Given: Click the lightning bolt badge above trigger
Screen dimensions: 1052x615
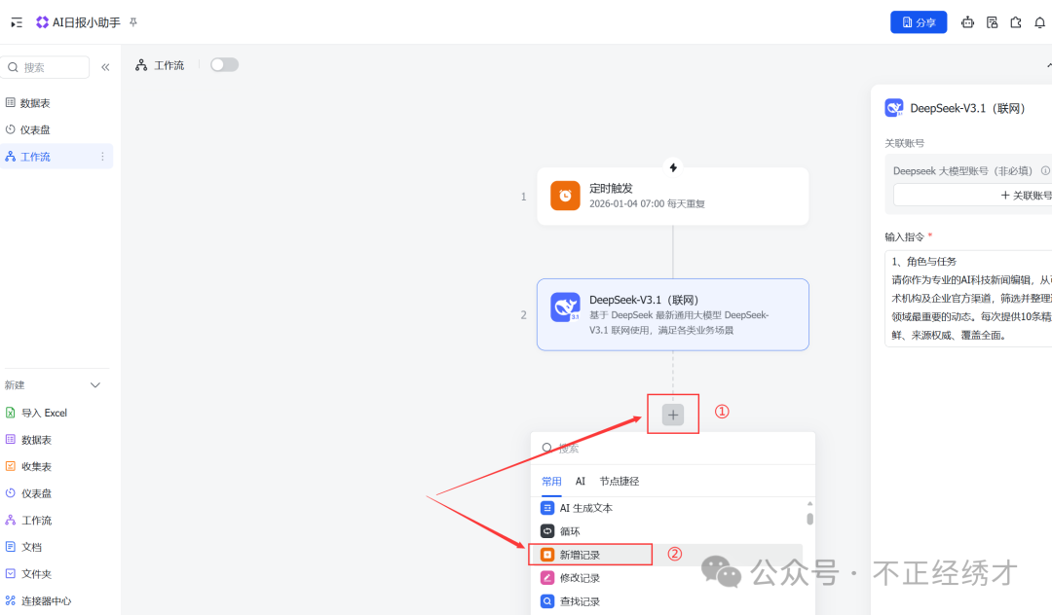Looking at the screenshot, I should (x=673, y=166).
